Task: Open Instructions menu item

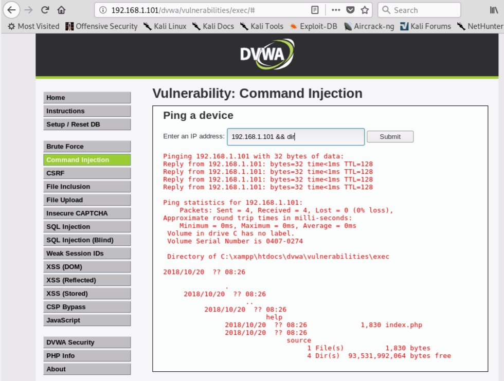Action: [x=87, y=111]
